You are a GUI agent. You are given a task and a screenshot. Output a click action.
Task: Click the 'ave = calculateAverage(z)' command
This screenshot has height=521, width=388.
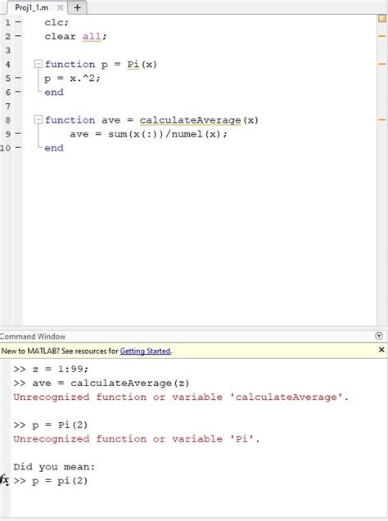point(111,383)
